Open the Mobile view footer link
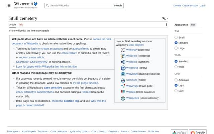214x134 pixels. point(153,131)
